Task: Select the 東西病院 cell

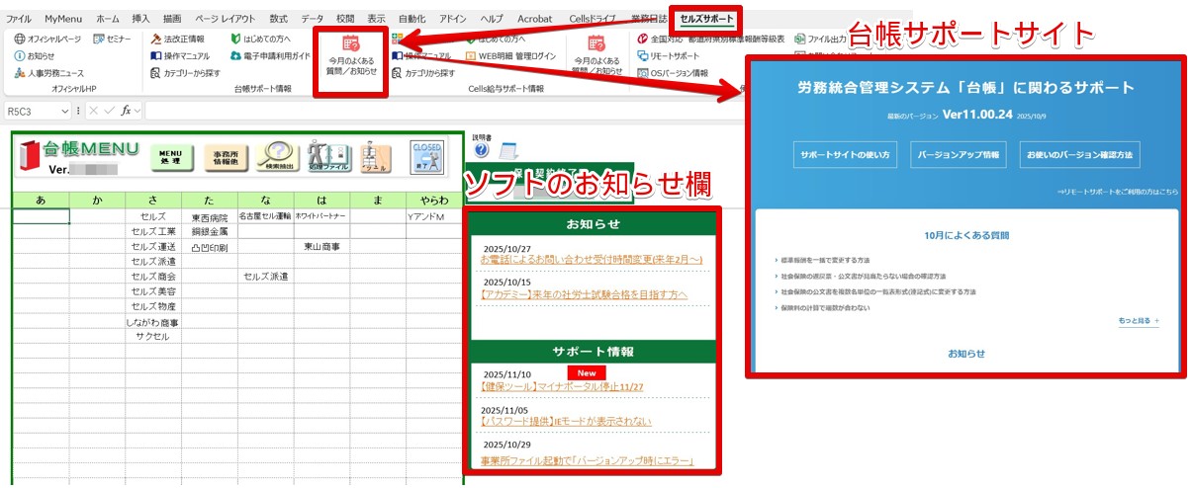Action: click(210, 216)
